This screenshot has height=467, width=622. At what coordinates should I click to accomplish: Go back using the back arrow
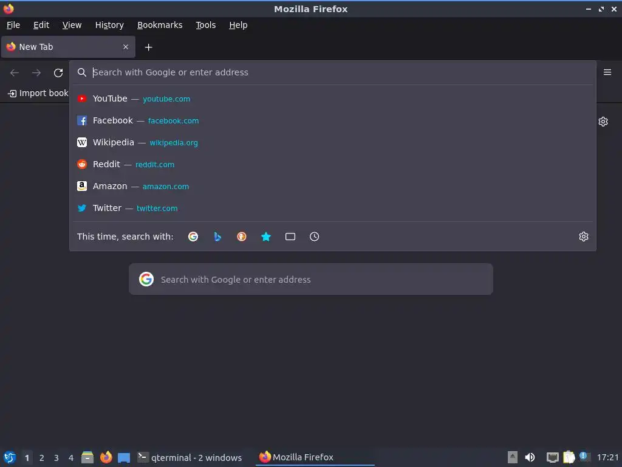(15, 73)
